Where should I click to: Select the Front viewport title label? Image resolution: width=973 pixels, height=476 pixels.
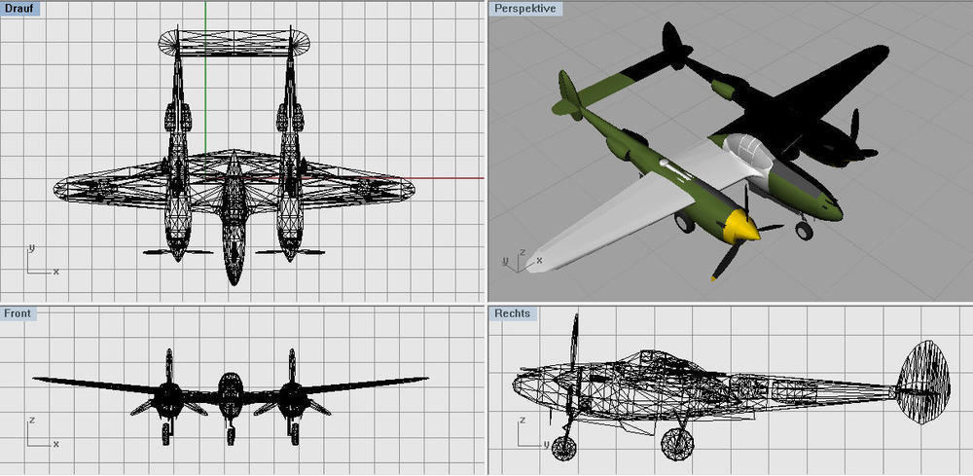[x=18, y=313]
